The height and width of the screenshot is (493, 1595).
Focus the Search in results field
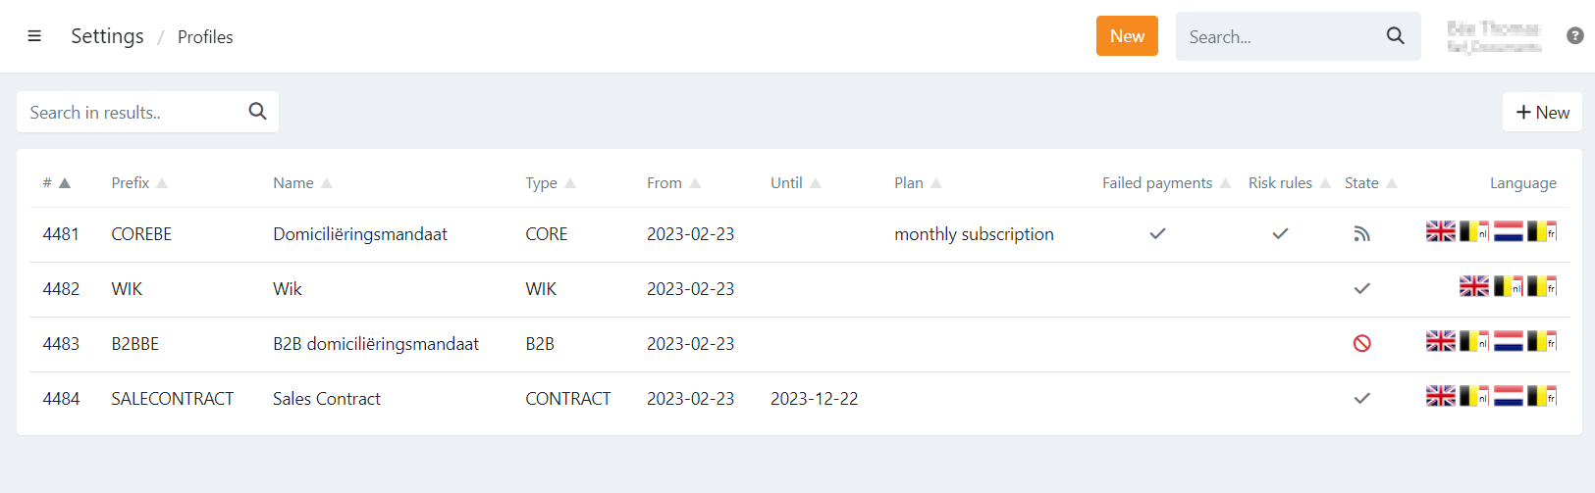tap(133, 112)
